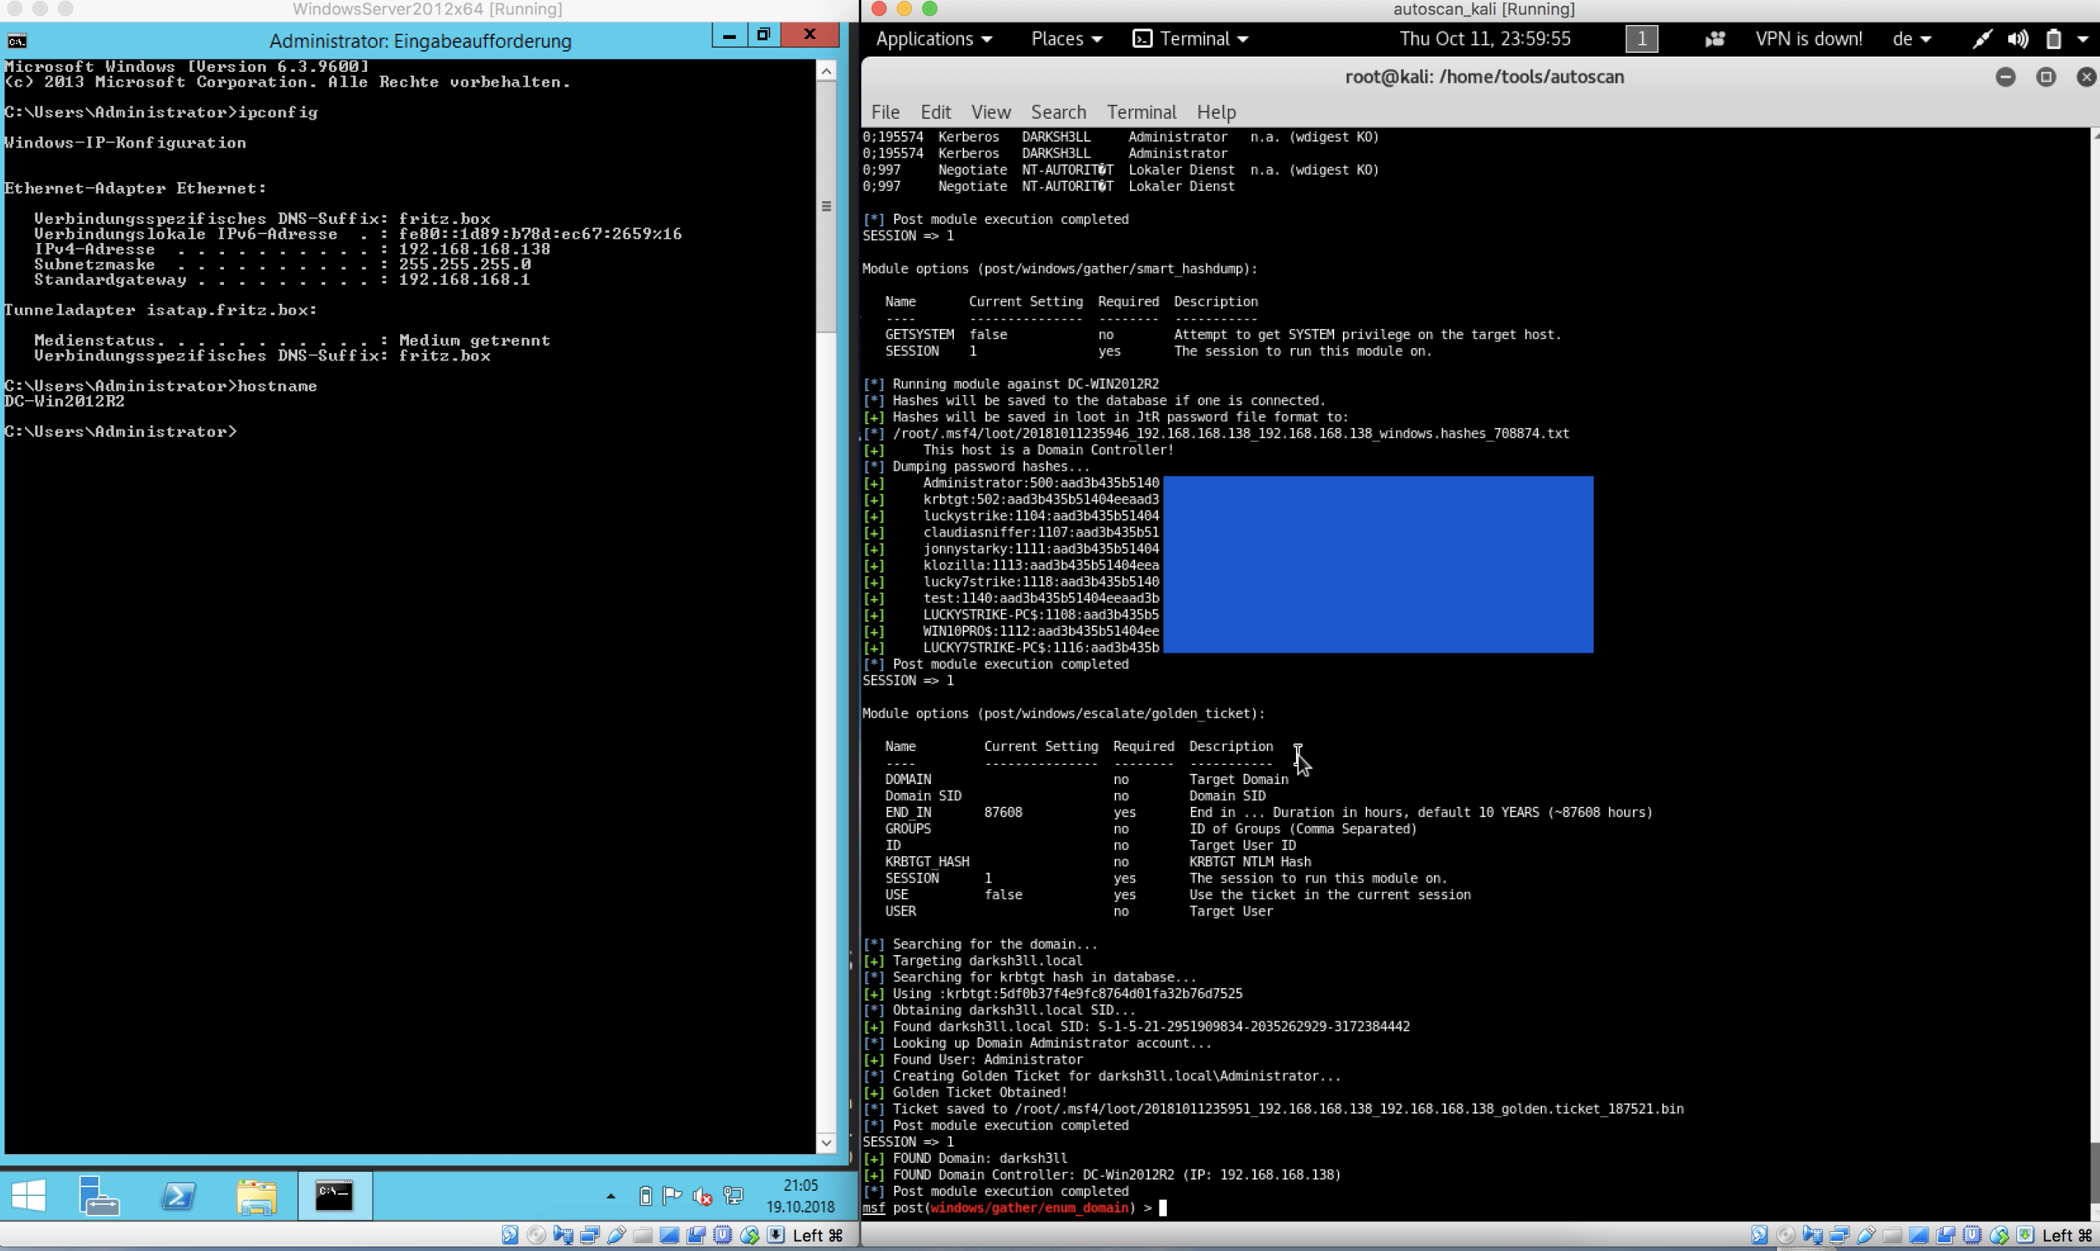Image resolution: width=2100 pixels, height=1251 pixels.
Task: Open recording indicator in Kali VM status bar
Action: pyautogui.click(x=1946, y=1235)
